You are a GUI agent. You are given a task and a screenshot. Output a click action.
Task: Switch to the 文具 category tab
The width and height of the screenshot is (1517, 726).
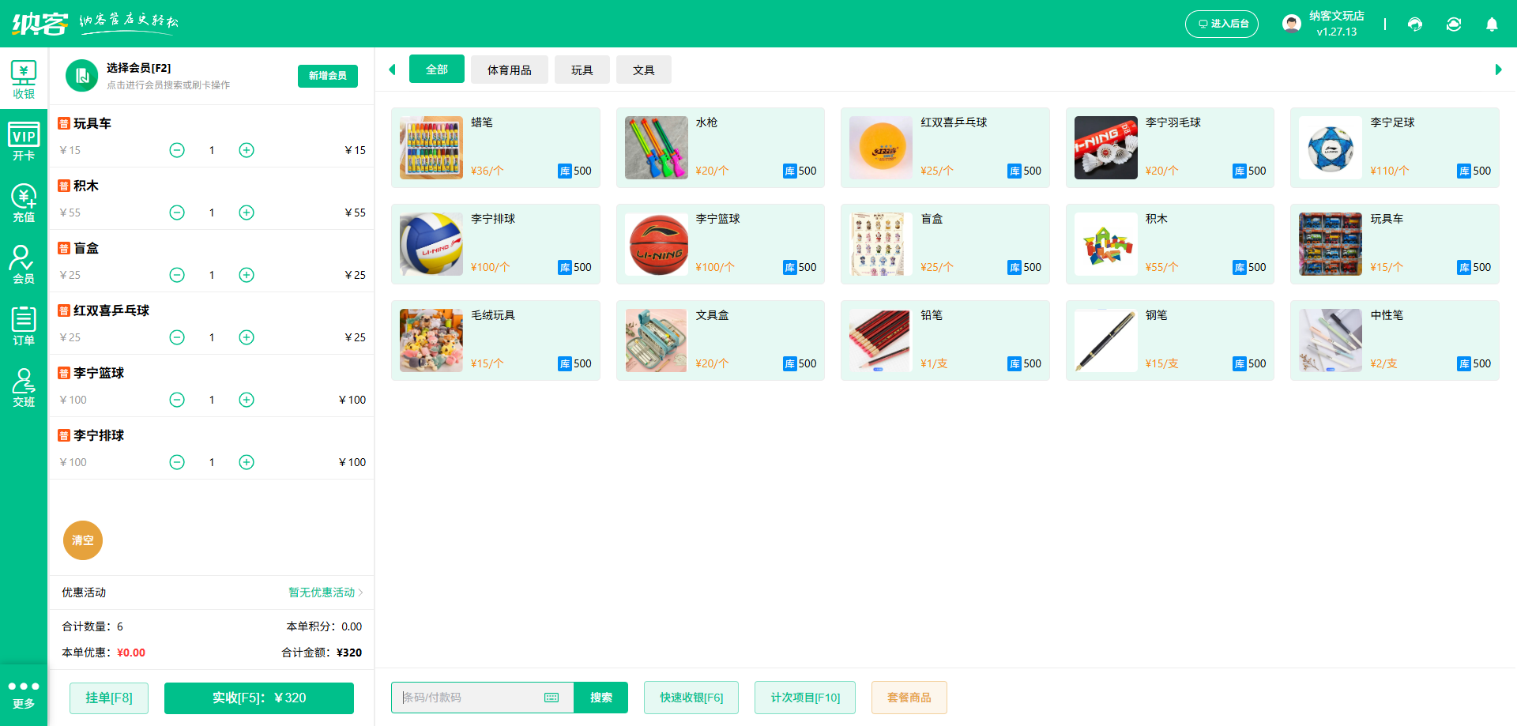643,70
